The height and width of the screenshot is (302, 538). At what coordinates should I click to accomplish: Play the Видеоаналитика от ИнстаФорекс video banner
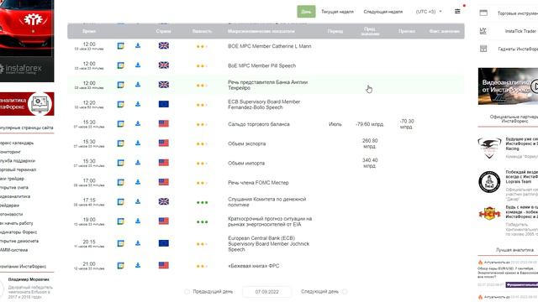[x=508, y=86]
